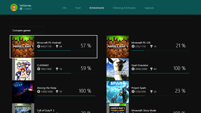Click the Minecraft: Story Mode title

[x=144, y=110]
